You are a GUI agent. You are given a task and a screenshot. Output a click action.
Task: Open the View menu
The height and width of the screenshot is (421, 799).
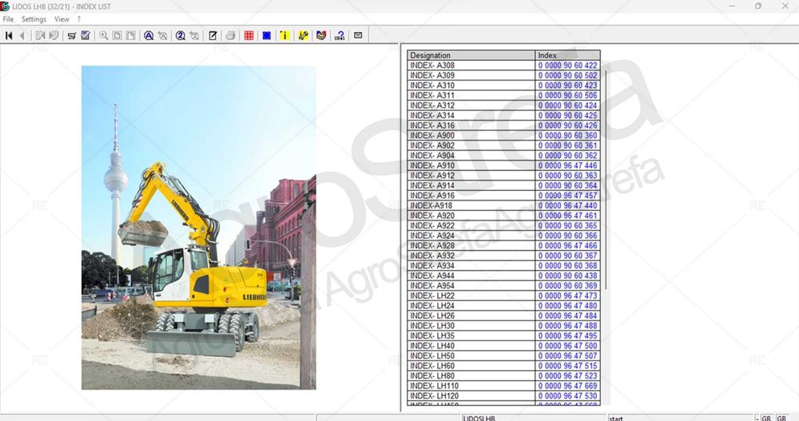[62, 19]
